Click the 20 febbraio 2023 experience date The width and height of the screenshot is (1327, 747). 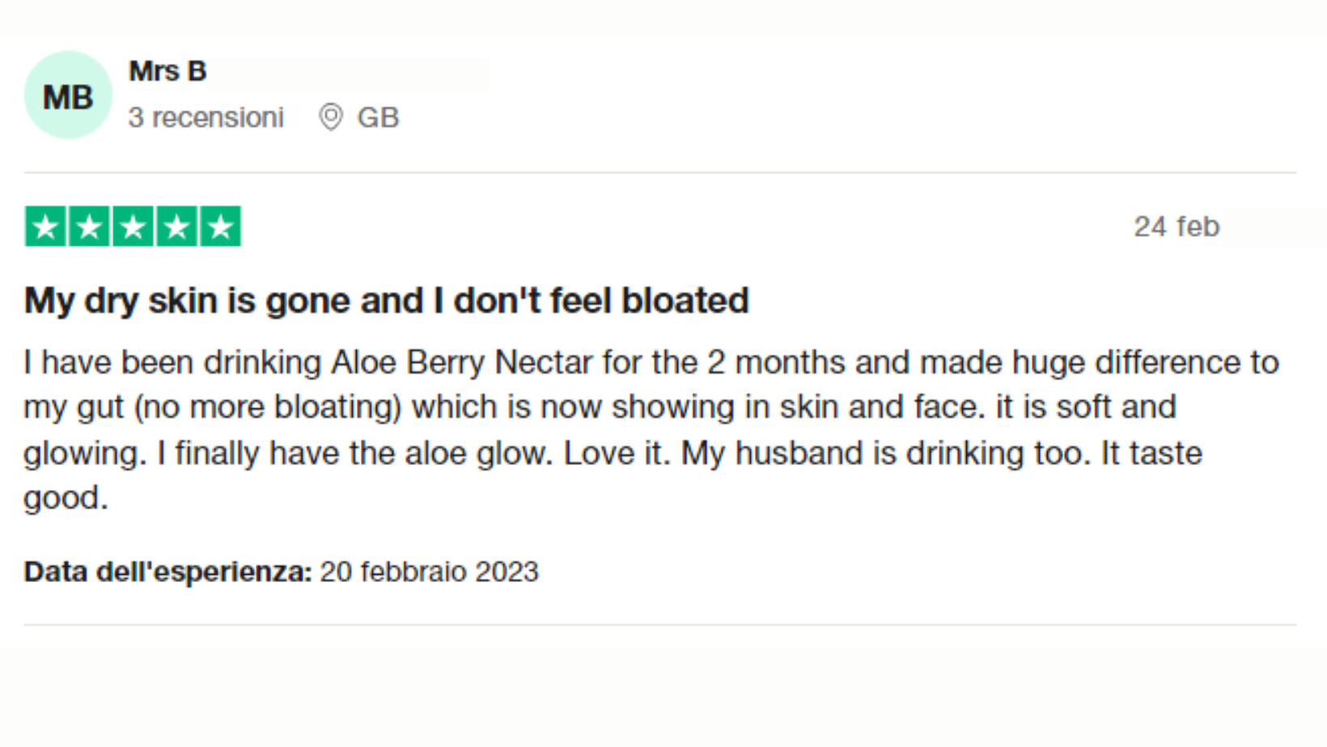click(429, 572)
